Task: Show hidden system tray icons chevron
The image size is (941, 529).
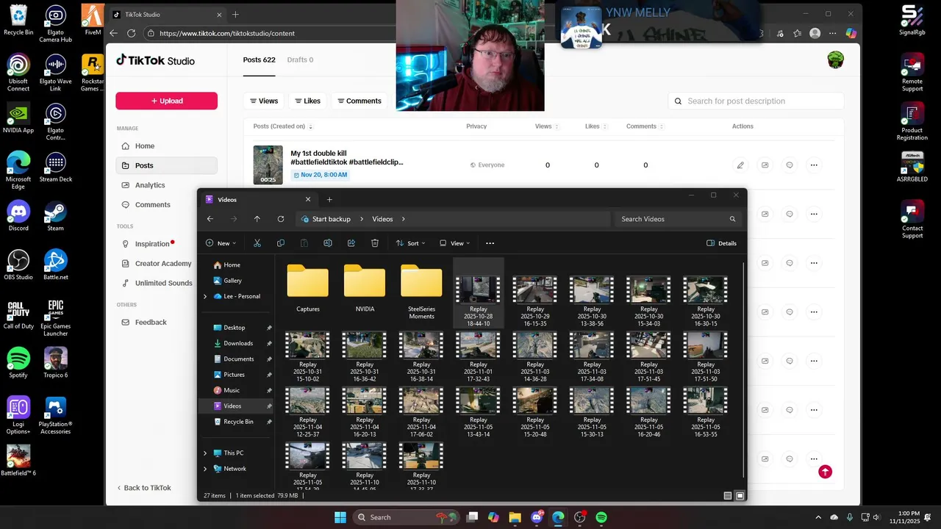Action: pyautogui.click(x=820, y=517)
